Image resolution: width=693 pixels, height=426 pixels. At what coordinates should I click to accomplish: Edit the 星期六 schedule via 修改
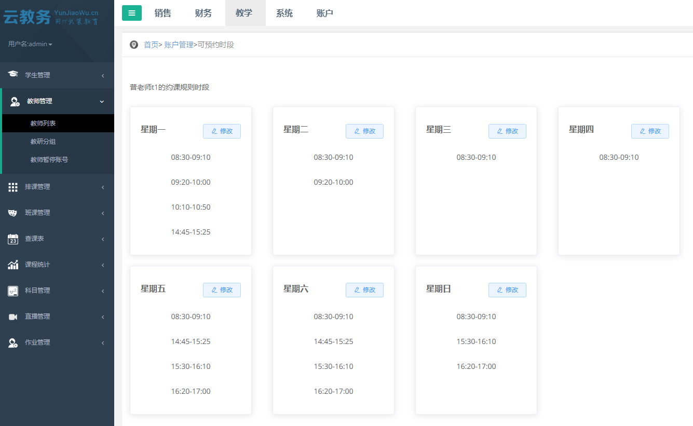click(364, 290)
